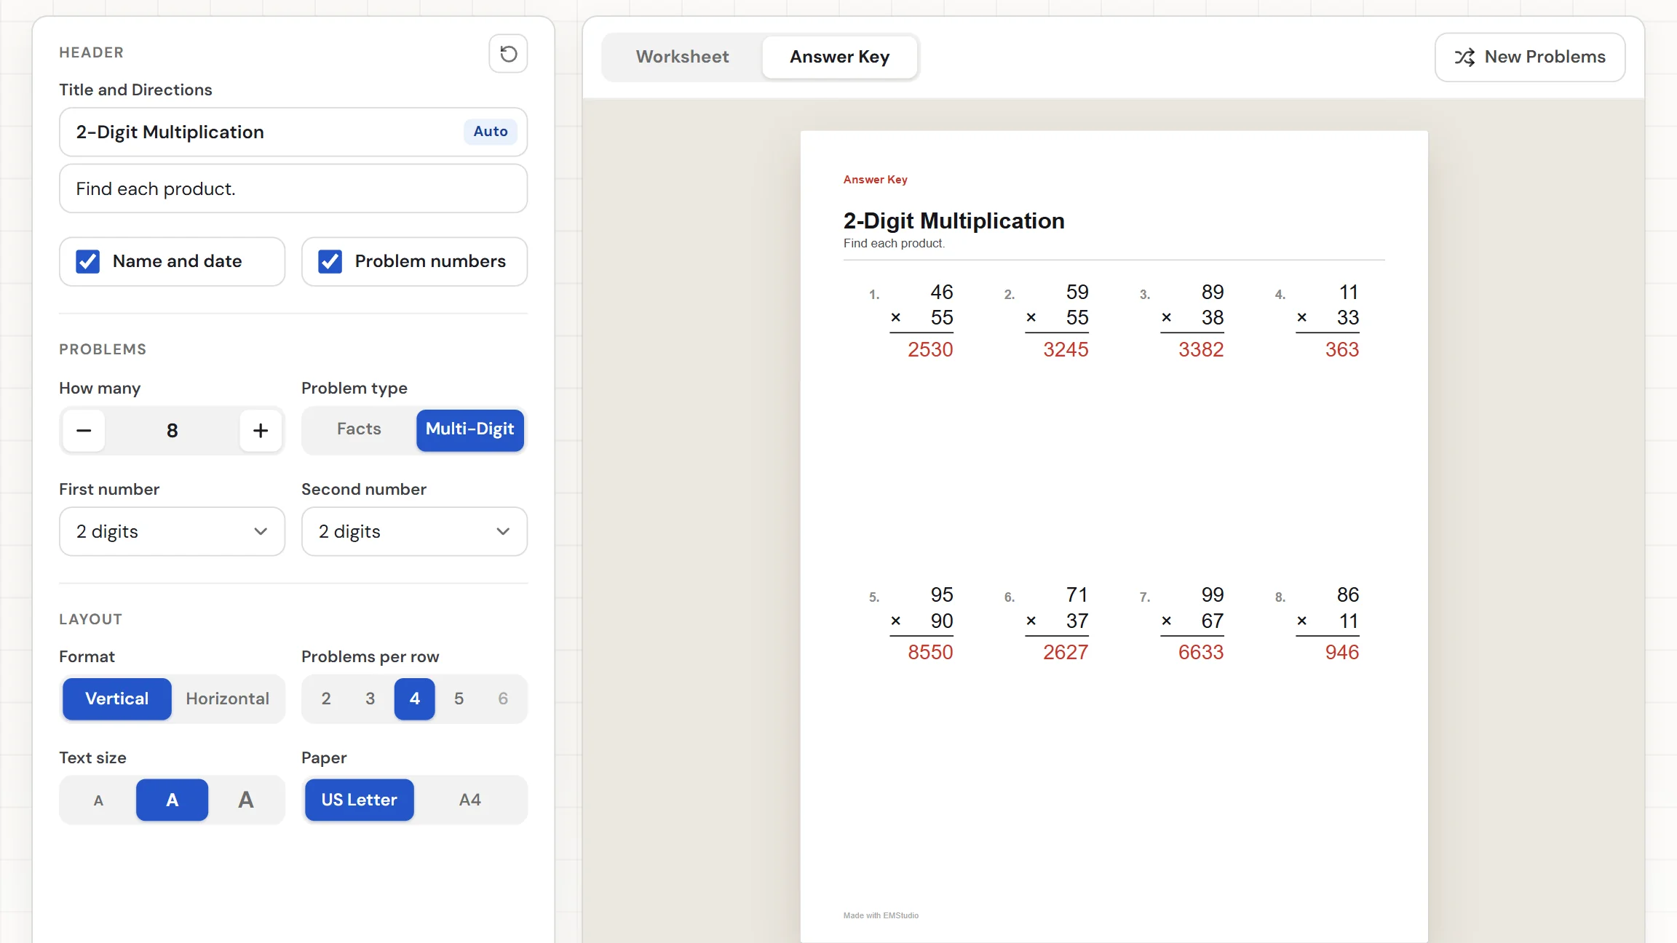Increase the problem count with plus
The height and width of the screenshot is (943, 1677).
click(x=261, y=431)
